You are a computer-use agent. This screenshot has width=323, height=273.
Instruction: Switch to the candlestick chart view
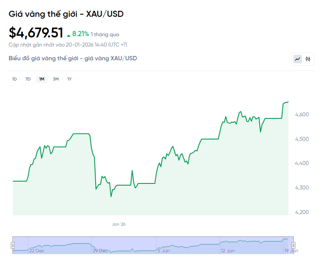(308, 59)
